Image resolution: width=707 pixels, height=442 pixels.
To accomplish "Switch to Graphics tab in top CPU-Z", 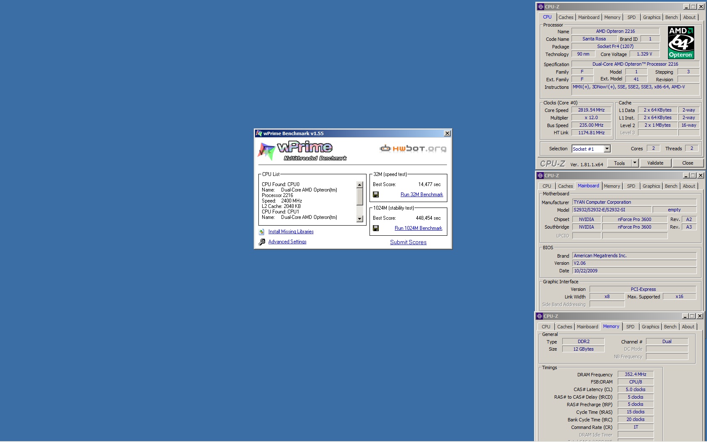I will pos(652,17).
